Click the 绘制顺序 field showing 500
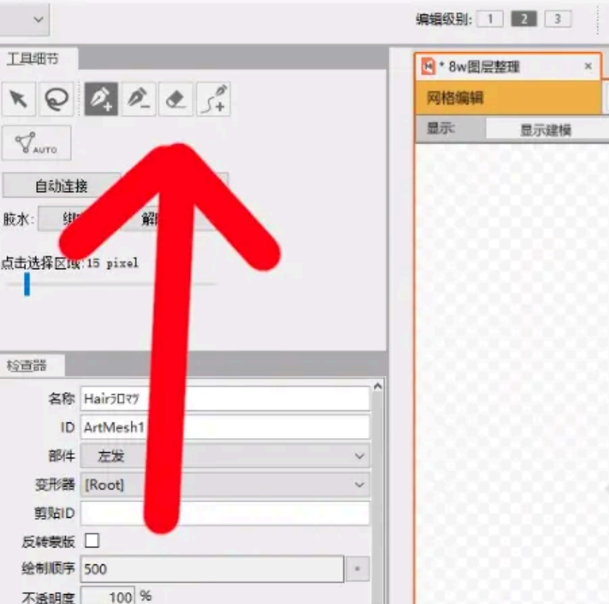 (212, 569)
